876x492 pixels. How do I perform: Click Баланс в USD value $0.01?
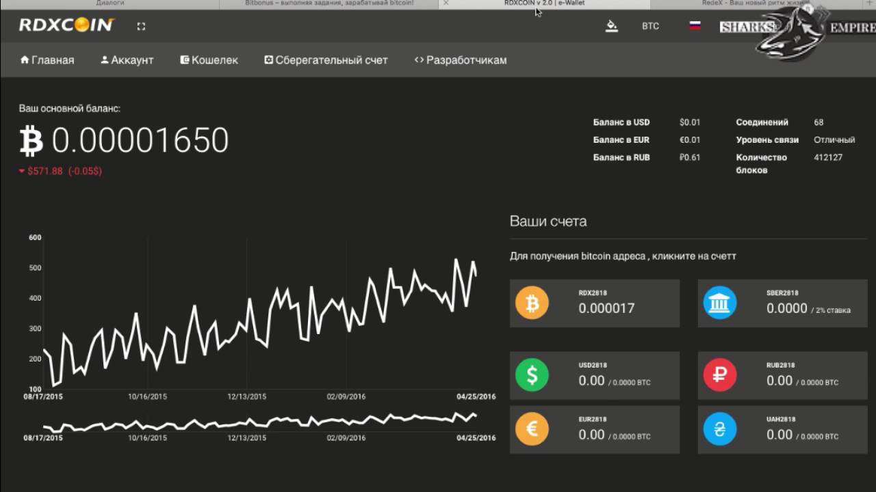(690, 122)
